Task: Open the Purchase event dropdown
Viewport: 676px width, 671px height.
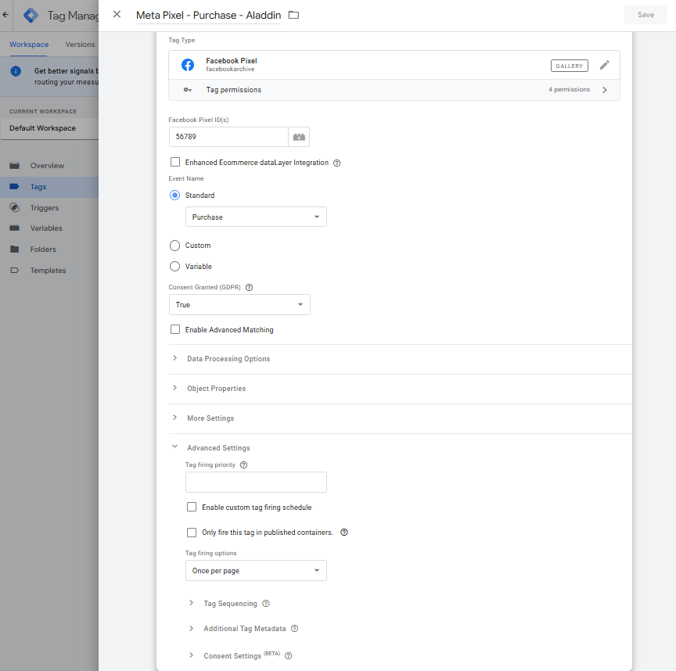Action: [256, 217]
